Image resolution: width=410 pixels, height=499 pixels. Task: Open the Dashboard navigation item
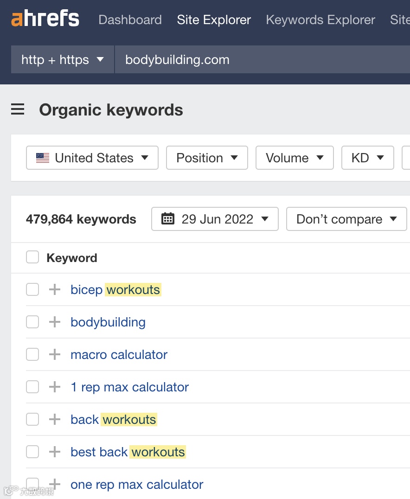(130, 19)
